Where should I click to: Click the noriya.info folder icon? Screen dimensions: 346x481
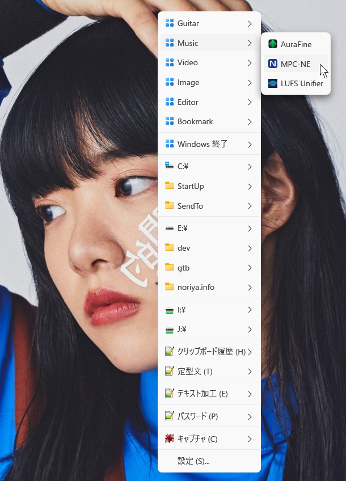[x=170, y=287]
